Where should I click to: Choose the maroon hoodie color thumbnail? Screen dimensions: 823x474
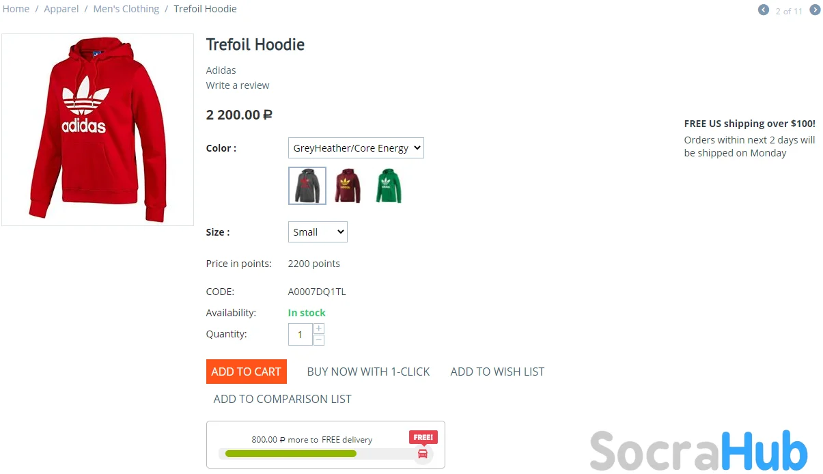click(348, 186)
